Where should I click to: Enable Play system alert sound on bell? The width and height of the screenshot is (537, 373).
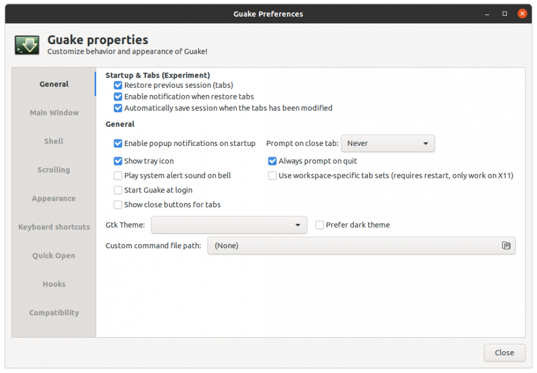pos(118,176)
